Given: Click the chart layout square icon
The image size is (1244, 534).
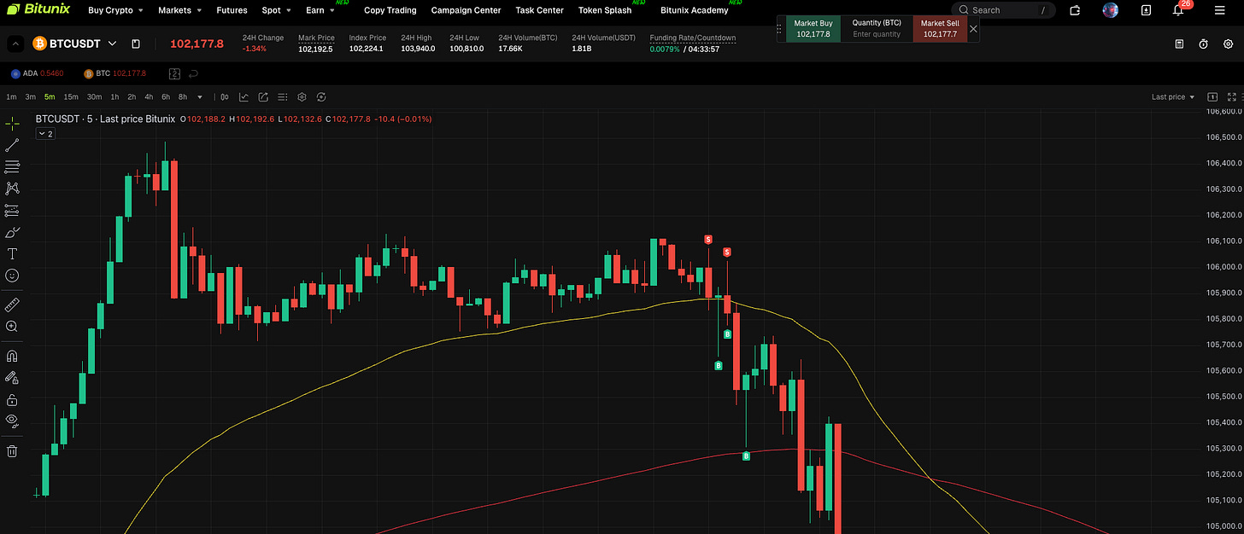Looking at the screenshot, I should pyautogui.click(x=1212, y=97).
